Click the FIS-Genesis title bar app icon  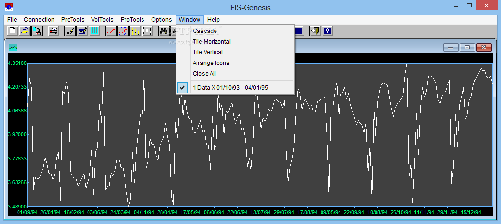[x=9, y=6]
